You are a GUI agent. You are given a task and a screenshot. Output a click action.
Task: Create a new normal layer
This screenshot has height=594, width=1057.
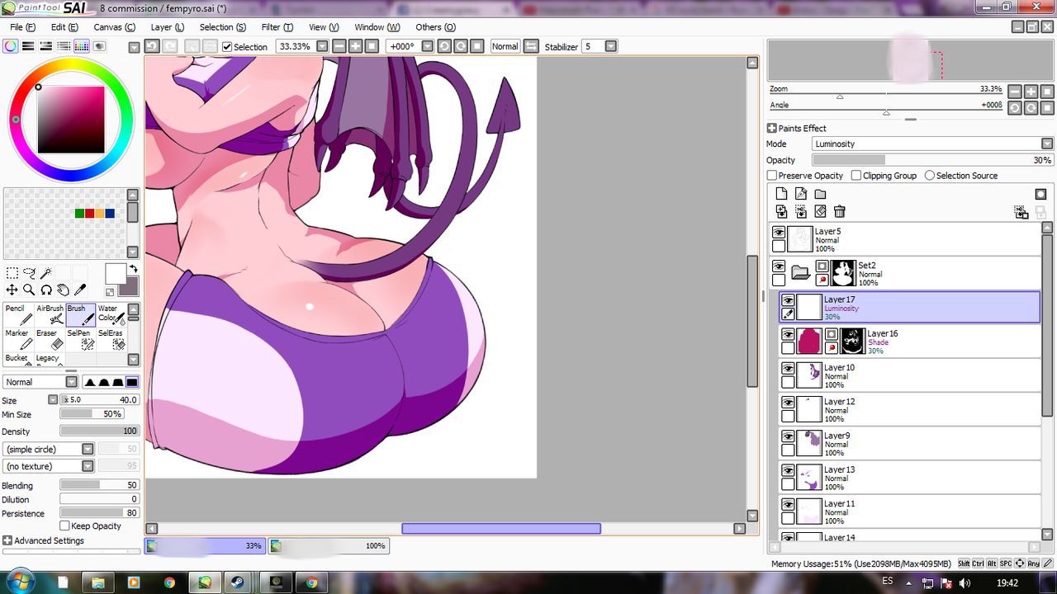click(x=781, y=193)
